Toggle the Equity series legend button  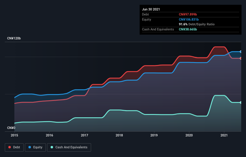point(35,147)
